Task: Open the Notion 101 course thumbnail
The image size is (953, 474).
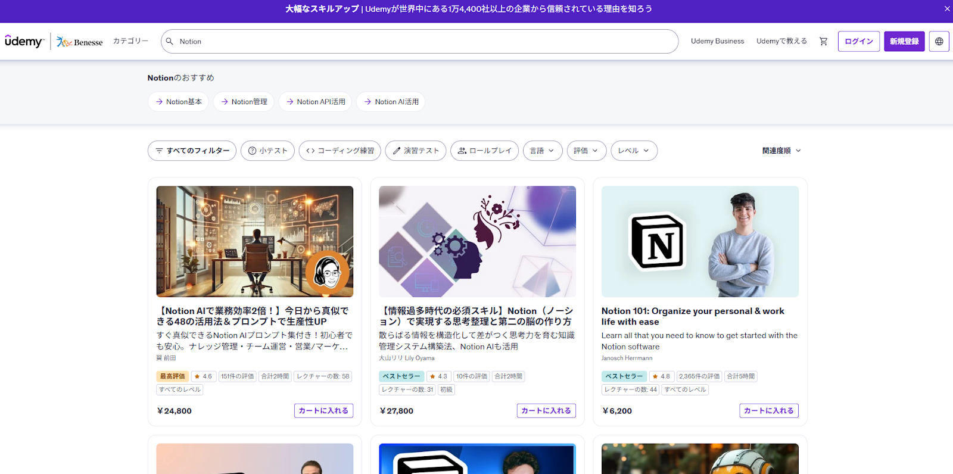Action: click(700, 242)
